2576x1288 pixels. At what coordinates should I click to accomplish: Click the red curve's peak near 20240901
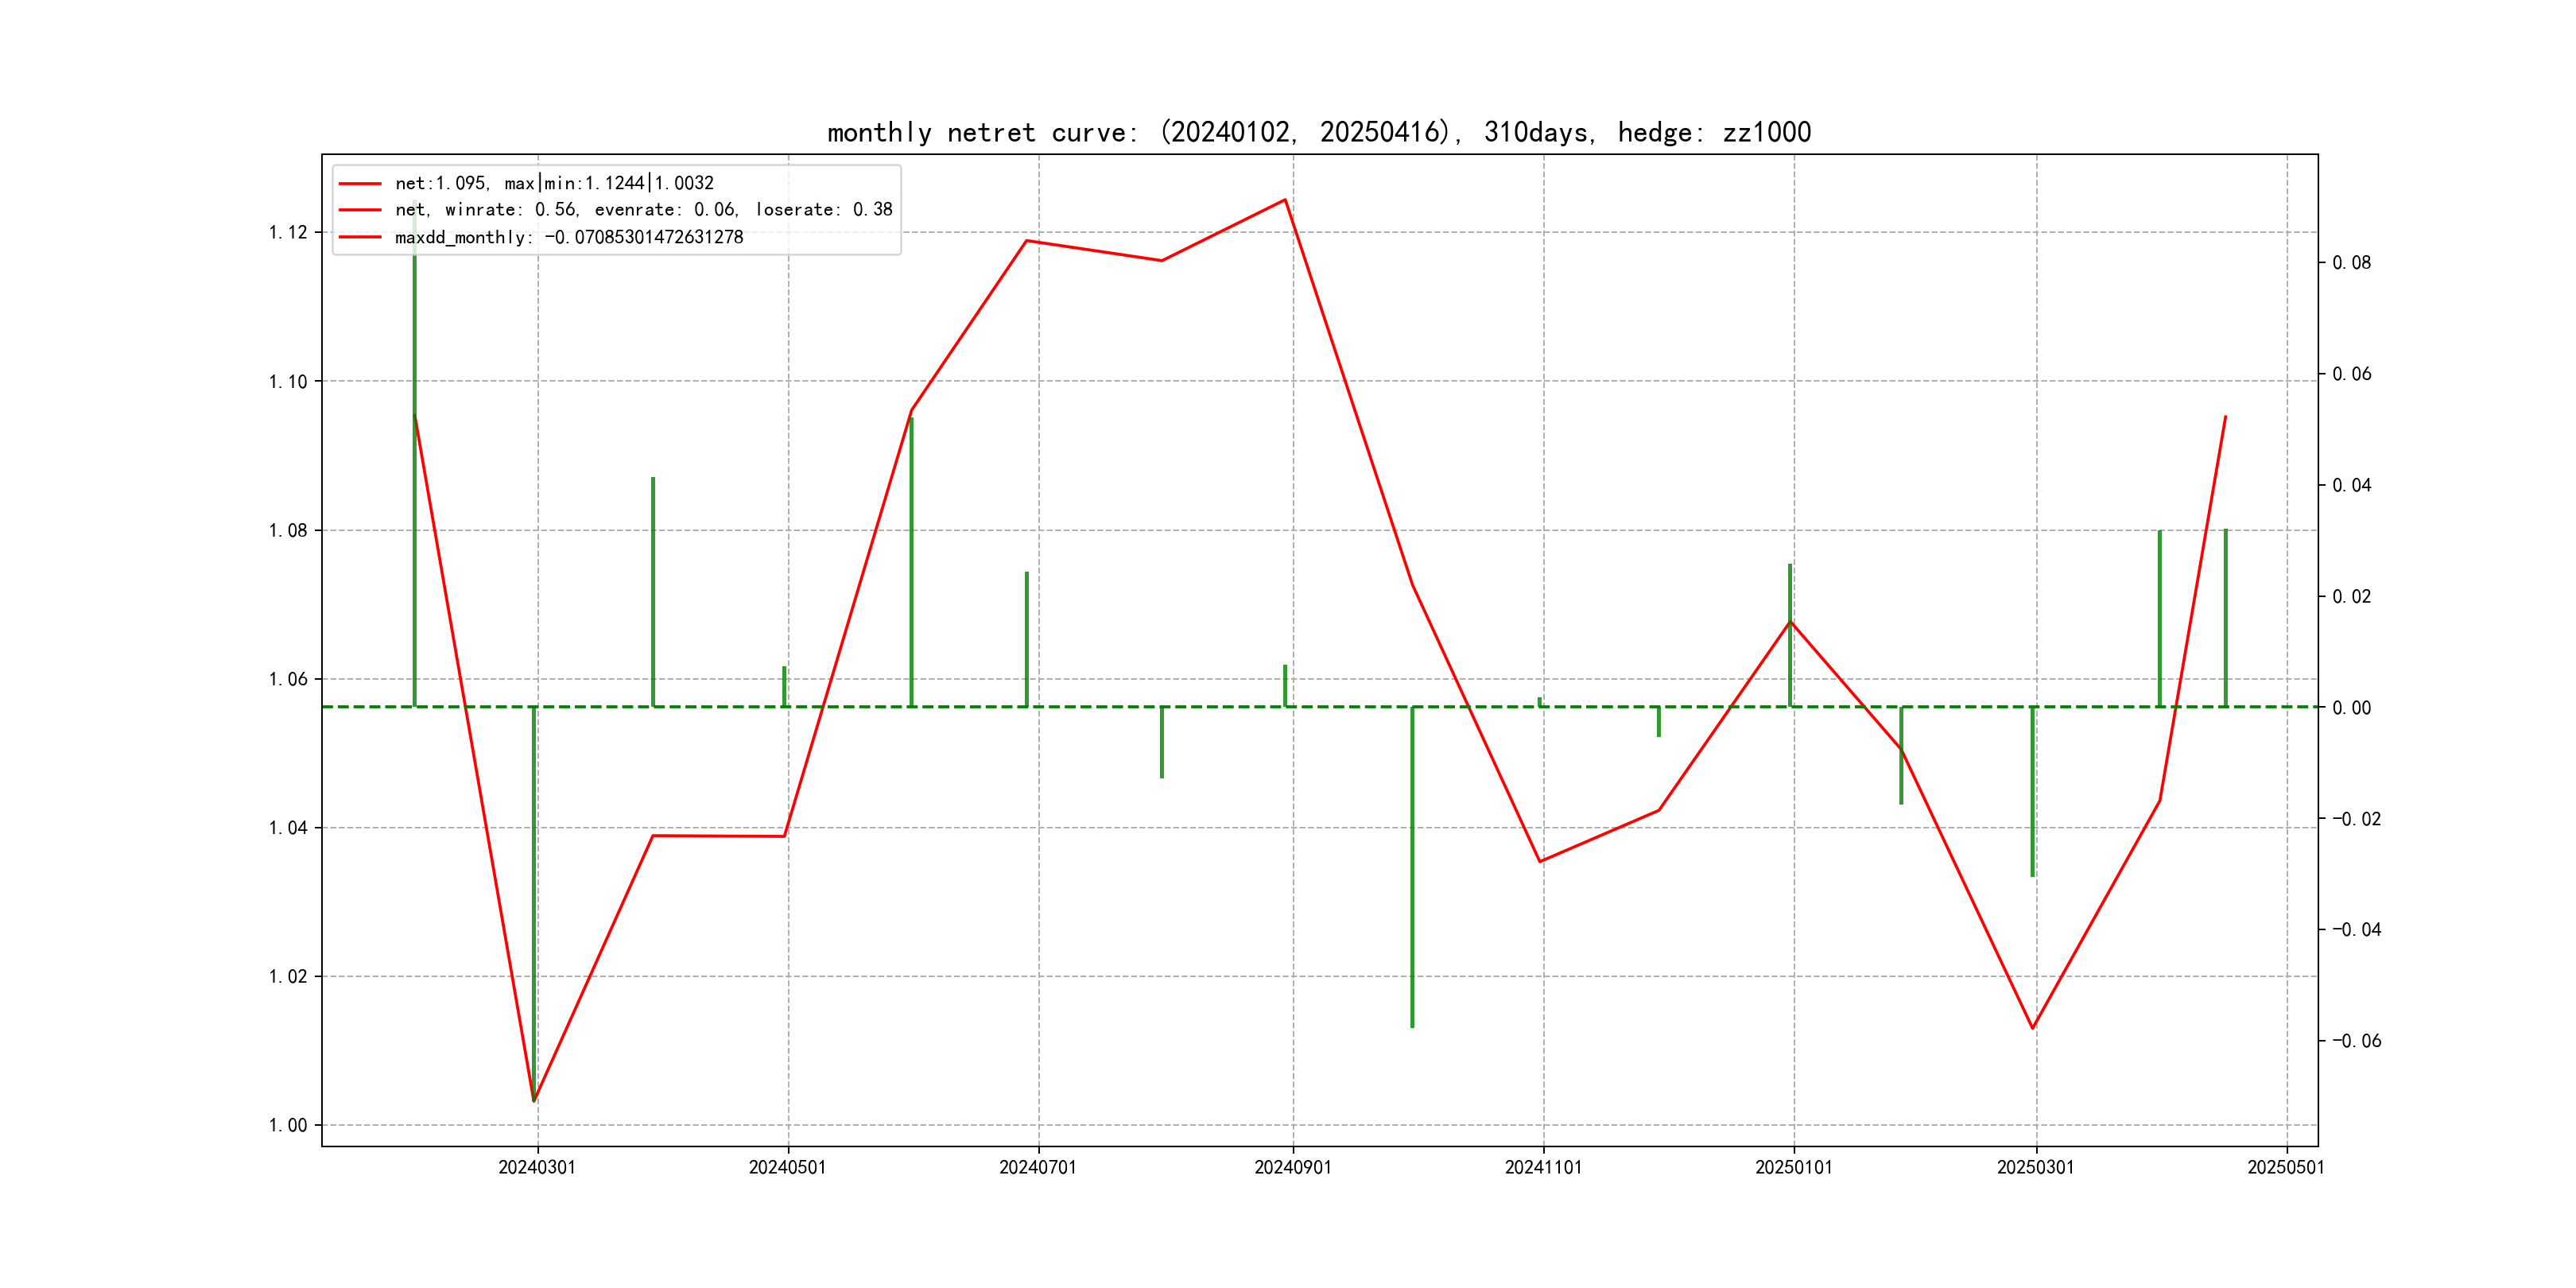[1285, 200]
